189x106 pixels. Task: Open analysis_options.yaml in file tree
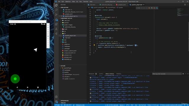(70, 51)
